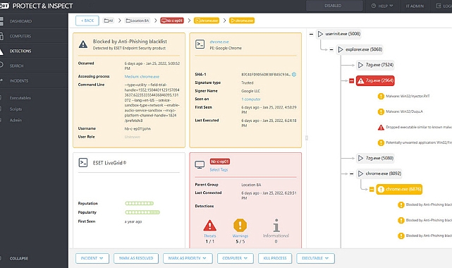
Task: Open the IT ADMIN user menu
Action: coord(415,6)
